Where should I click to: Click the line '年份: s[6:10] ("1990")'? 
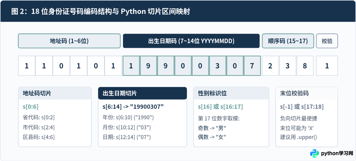coord(128,117)
